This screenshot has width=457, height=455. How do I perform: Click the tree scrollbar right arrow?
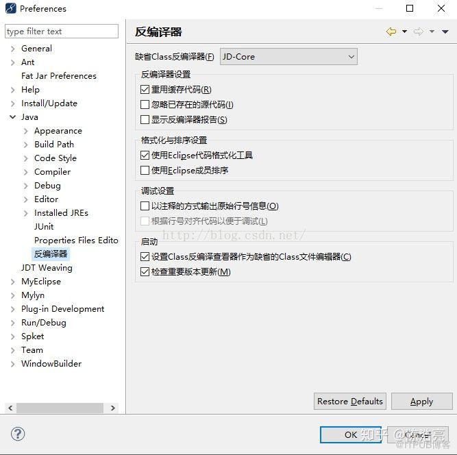pyautogui.click(x=113, y=408)
